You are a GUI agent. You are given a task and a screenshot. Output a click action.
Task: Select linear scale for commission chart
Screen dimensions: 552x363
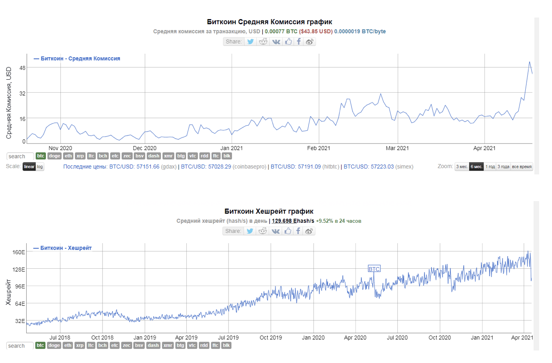click(x=29, y=167)
